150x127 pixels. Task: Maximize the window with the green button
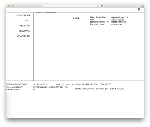point(13,6)
